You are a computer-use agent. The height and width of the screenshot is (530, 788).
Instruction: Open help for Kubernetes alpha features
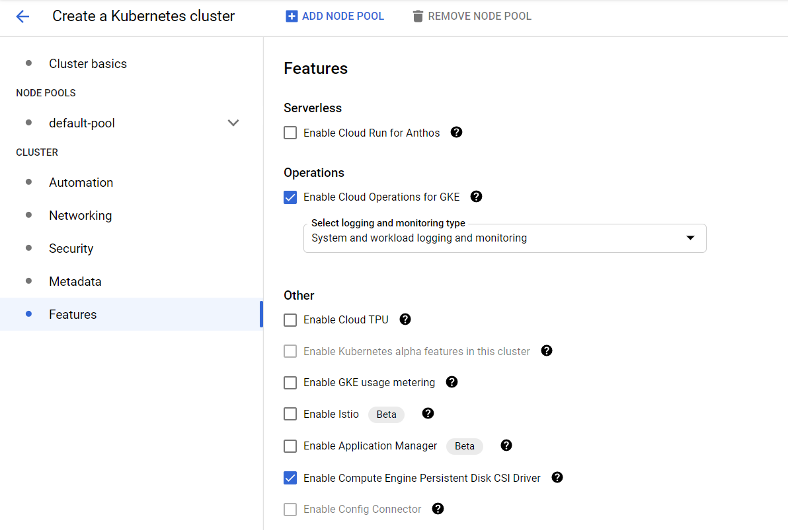[547, 351]
